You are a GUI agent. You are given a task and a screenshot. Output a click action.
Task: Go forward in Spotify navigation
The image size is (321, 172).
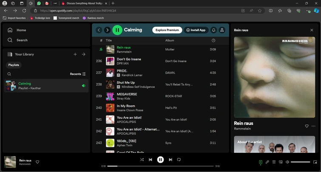pyautogui.click(x=107, y=30)
